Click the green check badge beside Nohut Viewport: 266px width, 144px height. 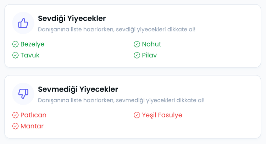coord(137,44)
